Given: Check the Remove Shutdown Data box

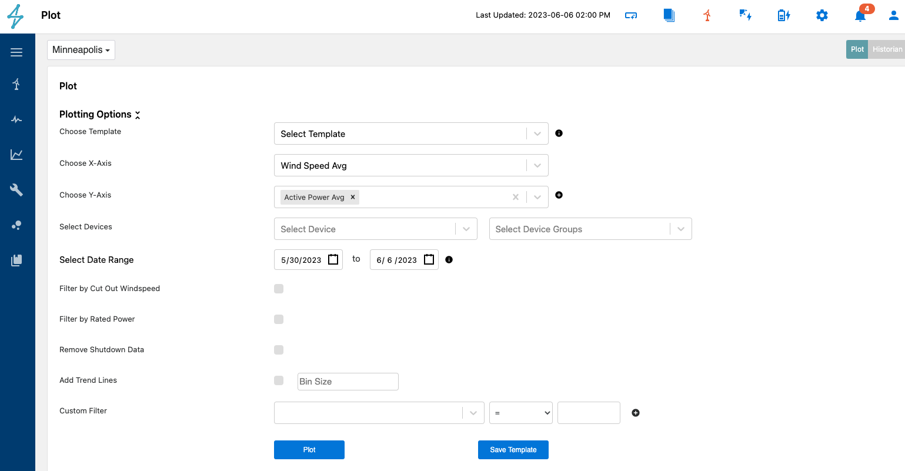Looking at the screenshot, I should 279,350.
